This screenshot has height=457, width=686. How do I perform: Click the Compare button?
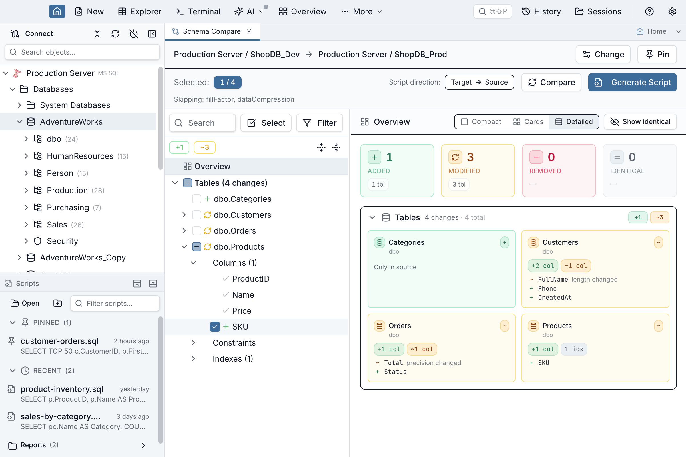pyautogui.click(x=551, y=82)
